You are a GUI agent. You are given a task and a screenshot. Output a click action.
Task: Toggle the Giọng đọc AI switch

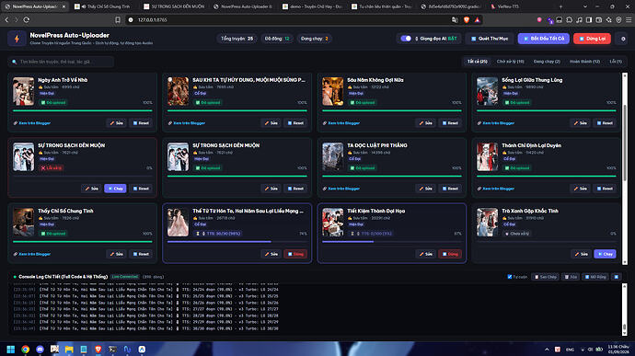pos(406,39)
